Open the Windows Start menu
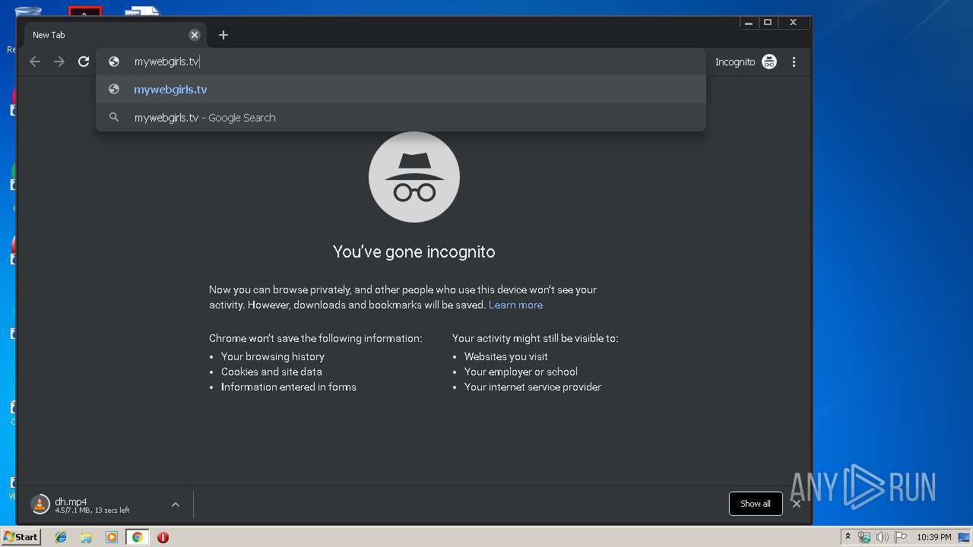The image size is (973, 547). click(21, 536)
